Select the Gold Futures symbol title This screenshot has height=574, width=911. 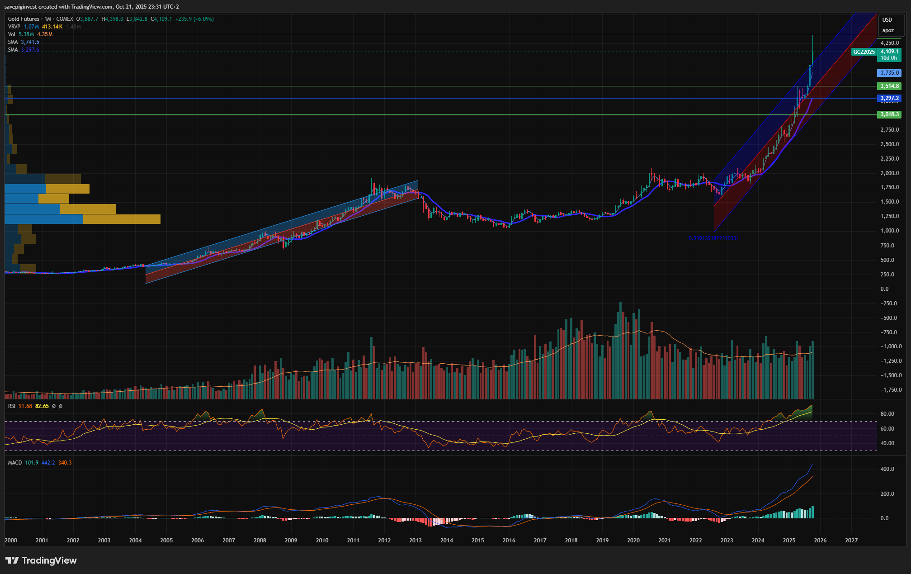[24, 19]
